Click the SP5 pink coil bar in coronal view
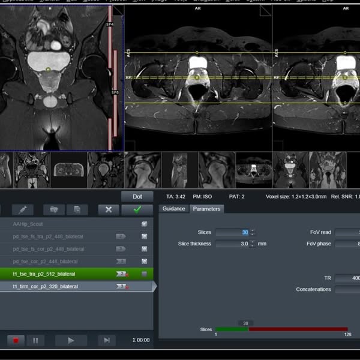This screenshot has height=360, width=360. pyautogui.click(x=115, y=93)
